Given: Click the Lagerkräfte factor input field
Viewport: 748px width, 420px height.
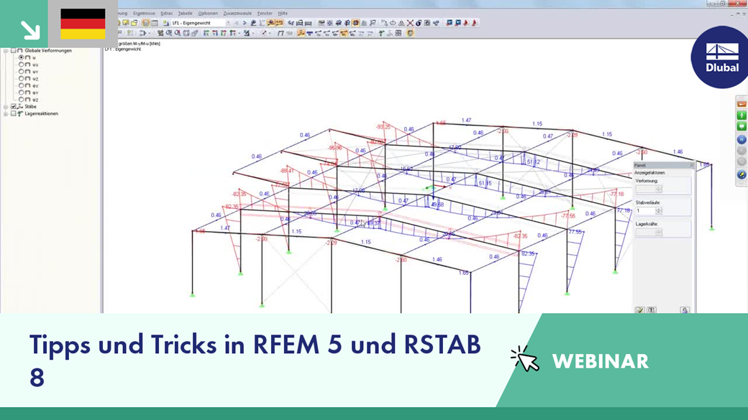Looking at the screenshot, I should coord(645,232).
